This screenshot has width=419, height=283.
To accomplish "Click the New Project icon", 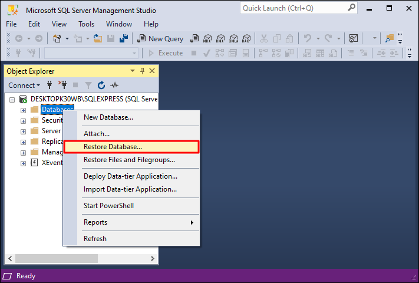I will point(57,39).
